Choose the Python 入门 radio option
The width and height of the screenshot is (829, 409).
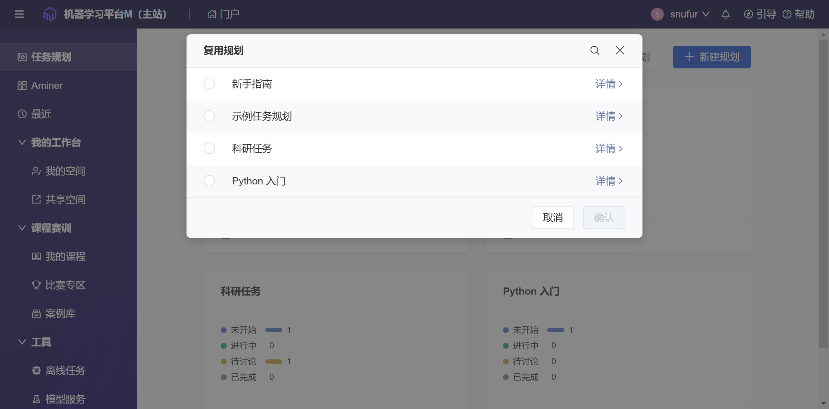(x=209, y=181)
